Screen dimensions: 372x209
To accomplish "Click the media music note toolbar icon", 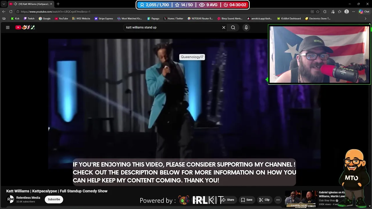I will pyautogui.click(x=332, y=12).
